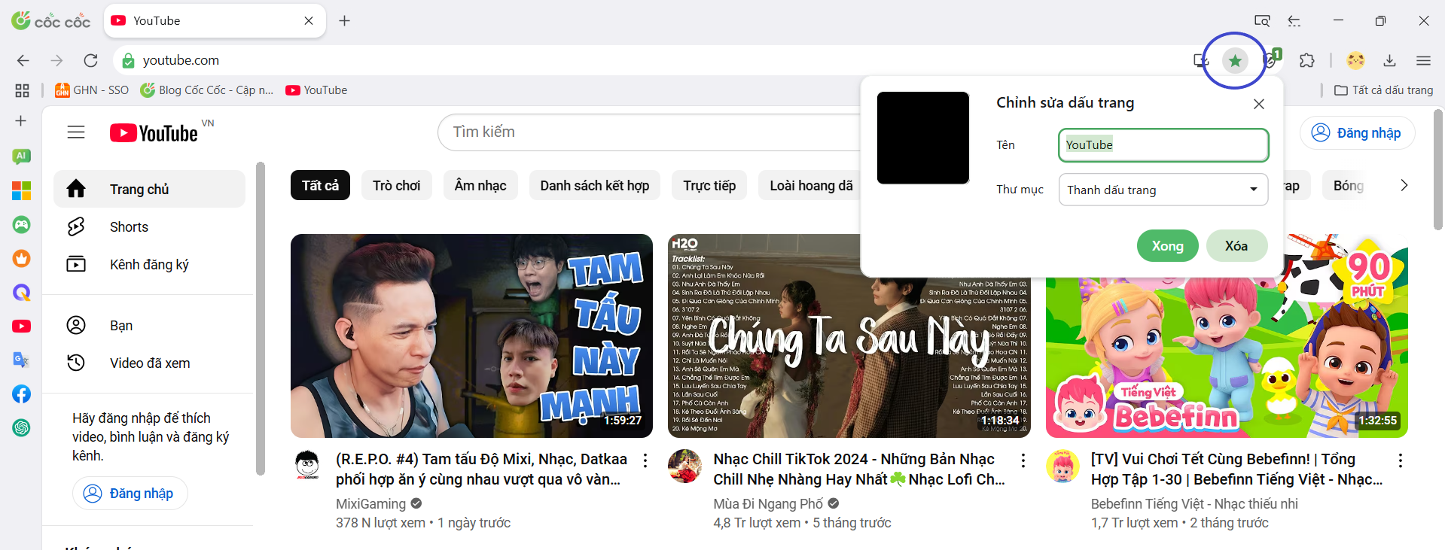The height and width of the screenshot is (550, 1445).
Task: Click the Xong button to save bookmark
Action: pyautogui.click(x=1166, y=246)
